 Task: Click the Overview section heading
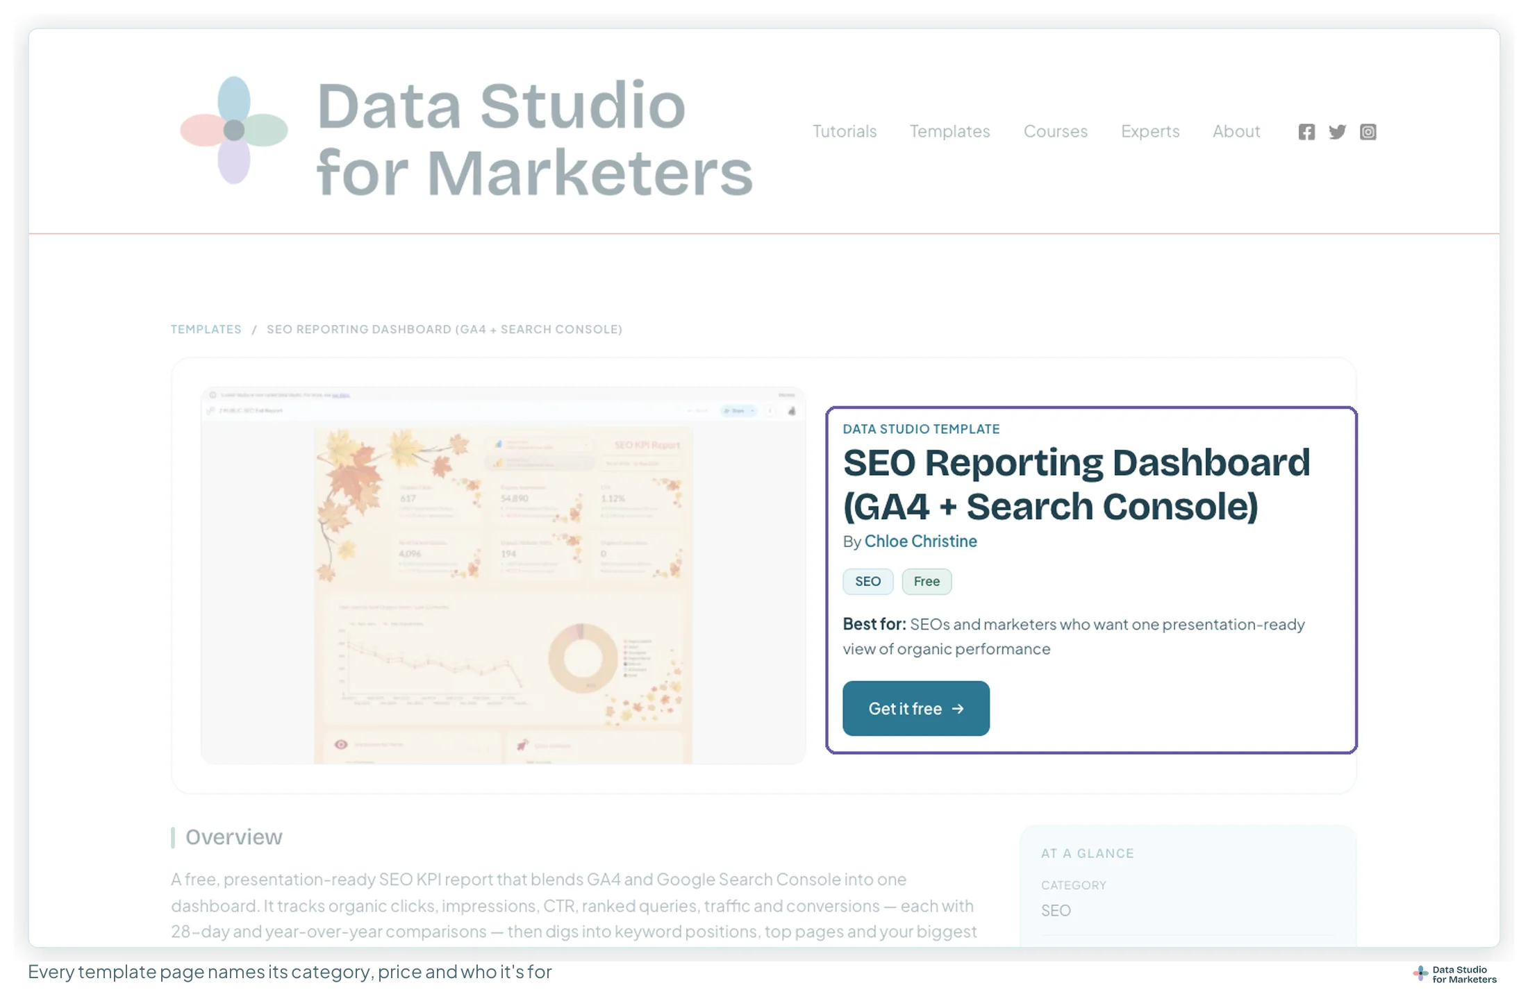(233, 837)
